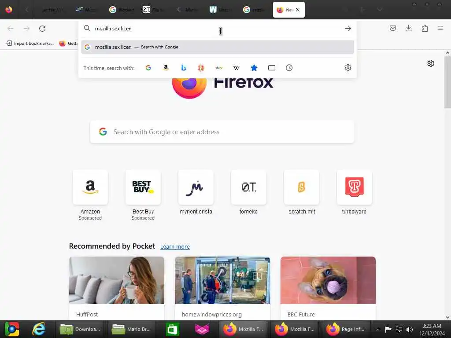Open the green Store taskbar icon
The image size is (451, 338).
point(172,329)
